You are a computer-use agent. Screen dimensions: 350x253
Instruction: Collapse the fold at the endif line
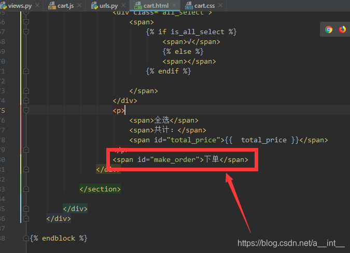pyautogui.click(x=26, y=71)
